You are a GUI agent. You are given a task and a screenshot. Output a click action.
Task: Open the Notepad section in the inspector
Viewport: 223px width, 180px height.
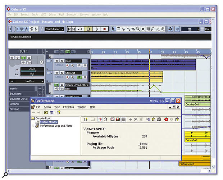(x=19, y=109)
